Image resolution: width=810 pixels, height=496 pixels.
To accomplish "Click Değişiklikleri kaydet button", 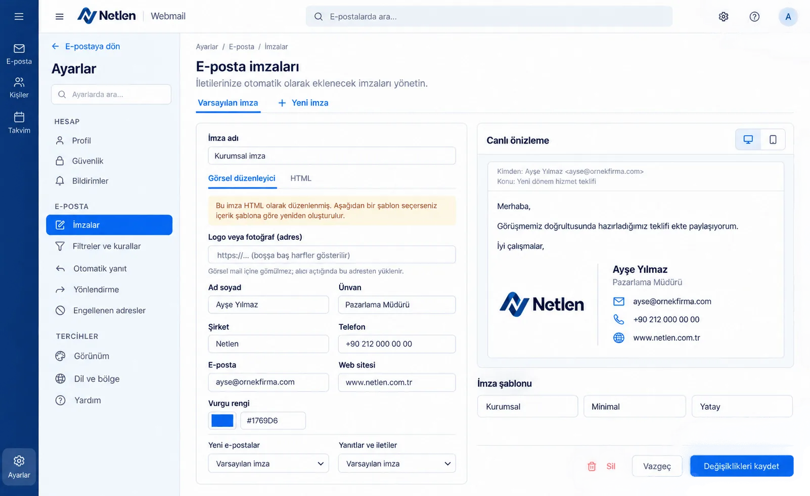I will (742, 466).
